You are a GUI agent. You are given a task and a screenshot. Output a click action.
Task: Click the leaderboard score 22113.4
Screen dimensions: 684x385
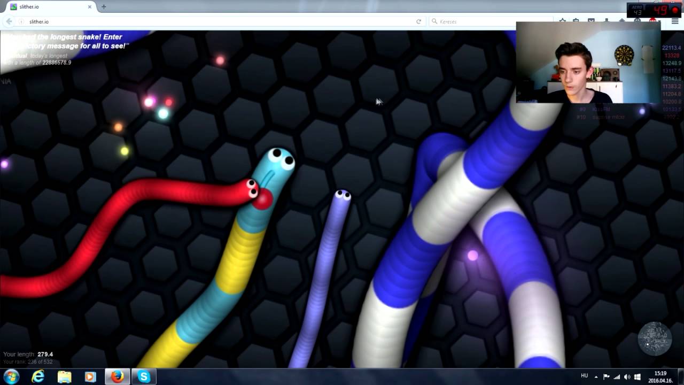671,48
